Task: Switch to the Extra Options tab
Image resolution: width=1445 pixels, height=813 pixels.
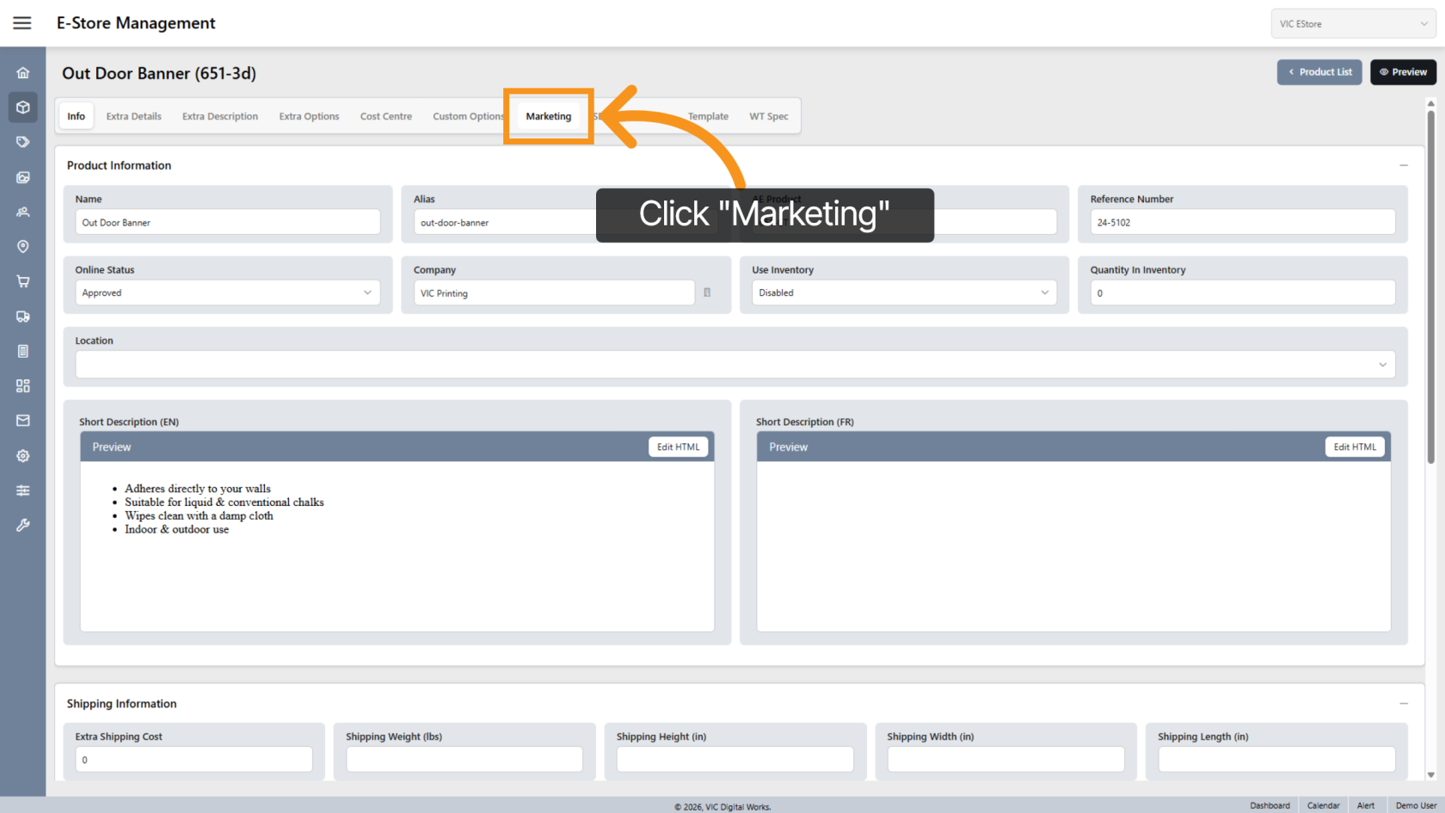Action: (x=309, y=116)
